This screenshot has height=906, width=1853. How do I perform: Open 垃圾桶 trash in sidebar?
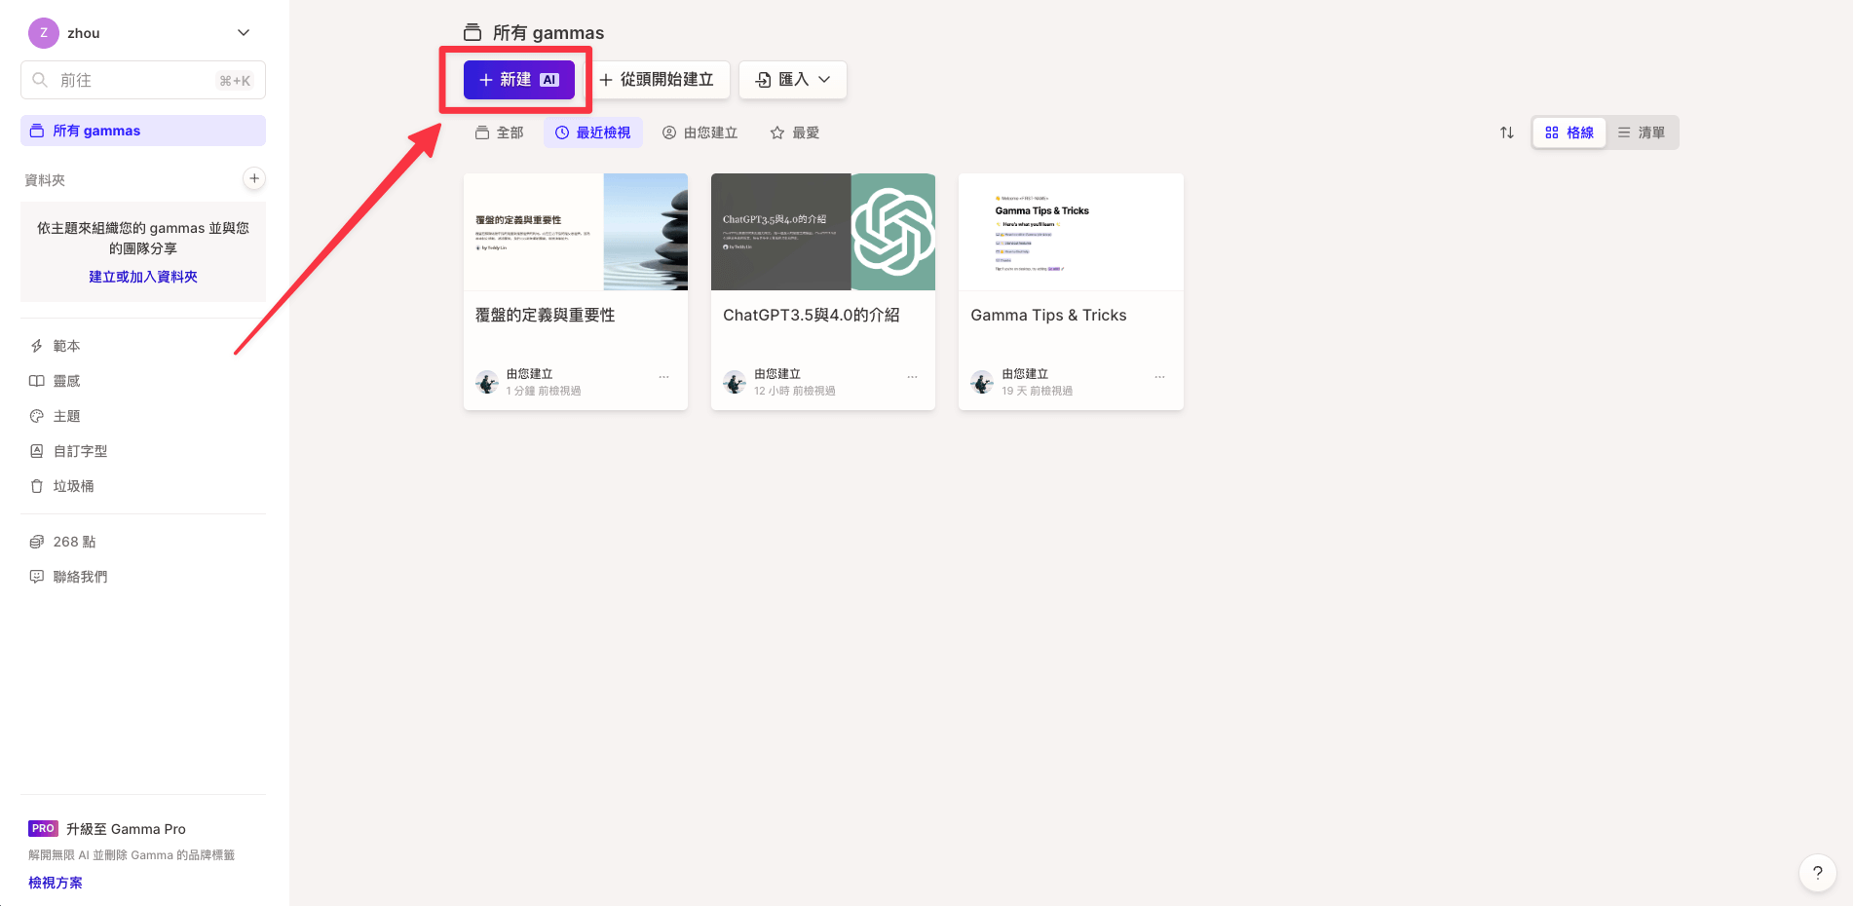click(x=73, y=486)
